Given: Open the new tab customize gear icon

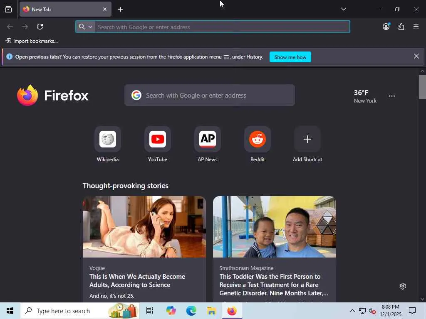Looking at the screenshot, I should pos(403,286).
